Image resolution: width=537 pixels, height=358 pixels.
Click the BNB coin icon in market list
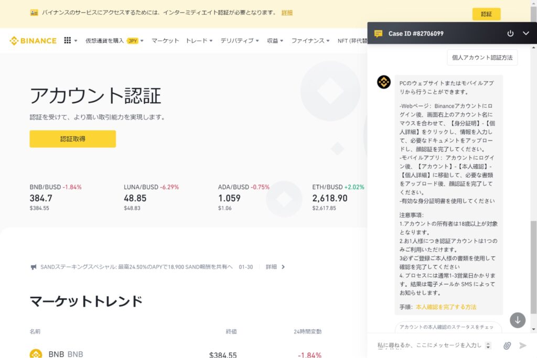click(x=36, y=354)
